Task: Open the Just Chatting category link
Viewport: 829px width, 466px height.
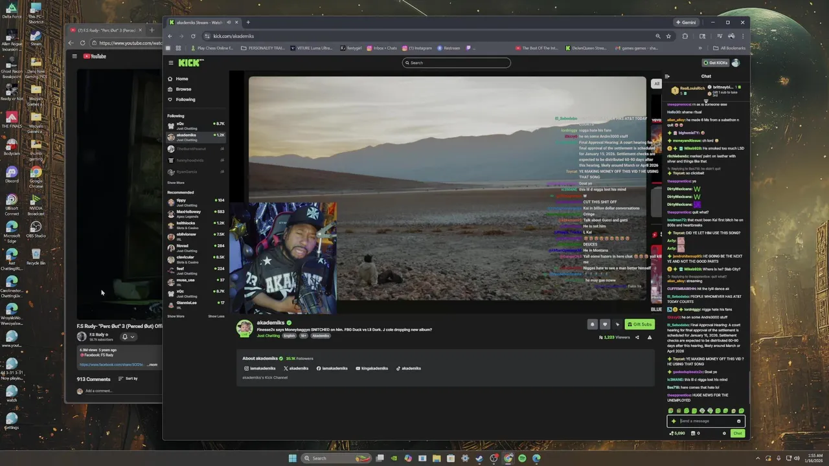Action: click(268, 336)
